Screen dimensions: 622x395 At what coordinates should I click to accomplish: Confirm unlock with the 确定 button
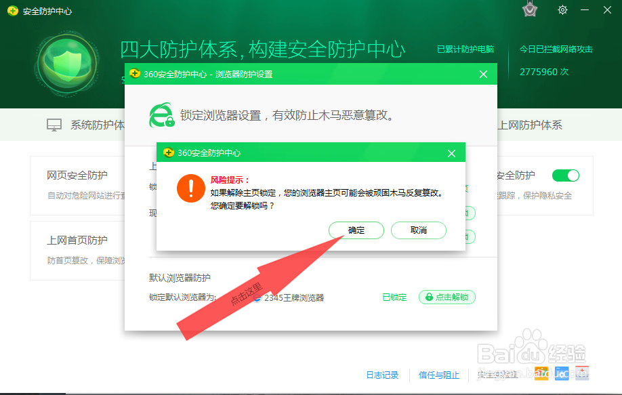[x=356, y=230]
